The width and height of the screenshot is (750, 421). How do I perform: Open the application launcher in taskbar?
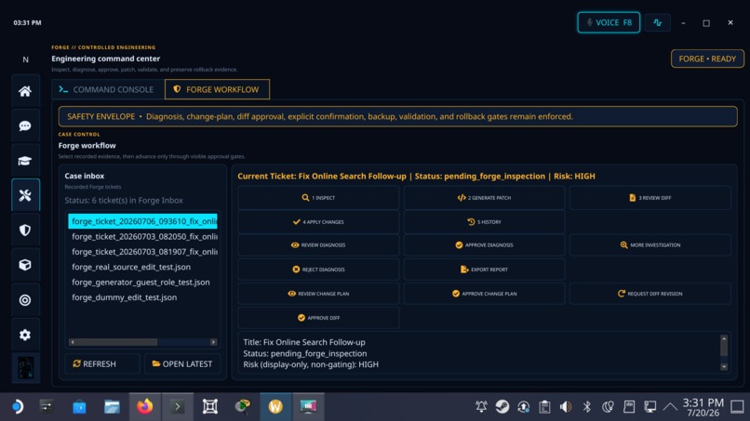17,407
